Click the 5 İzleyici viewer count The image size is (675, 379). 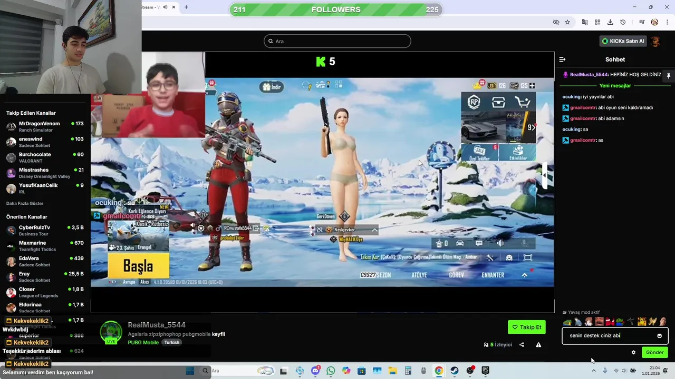pos(498,345)
